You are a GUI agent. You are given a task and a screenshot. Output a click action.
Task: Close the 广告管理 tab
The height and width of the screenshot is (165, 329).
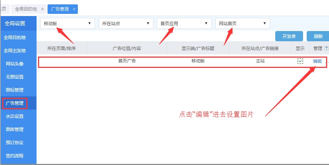pyautogui.click(x=74, y=9)
